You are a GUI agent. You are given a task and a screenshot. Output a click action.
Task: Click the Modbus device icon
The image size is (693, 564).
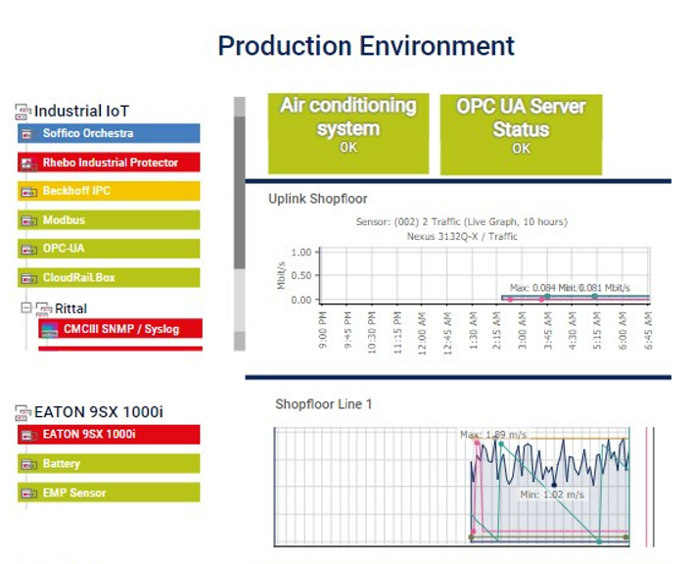(25, 221)
